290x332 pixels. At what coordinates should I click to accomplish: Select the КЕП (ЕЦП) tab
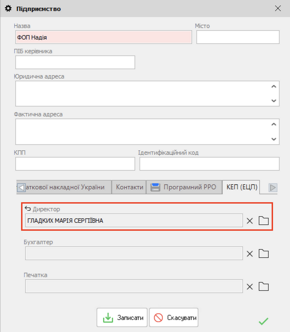coord(241,187)
